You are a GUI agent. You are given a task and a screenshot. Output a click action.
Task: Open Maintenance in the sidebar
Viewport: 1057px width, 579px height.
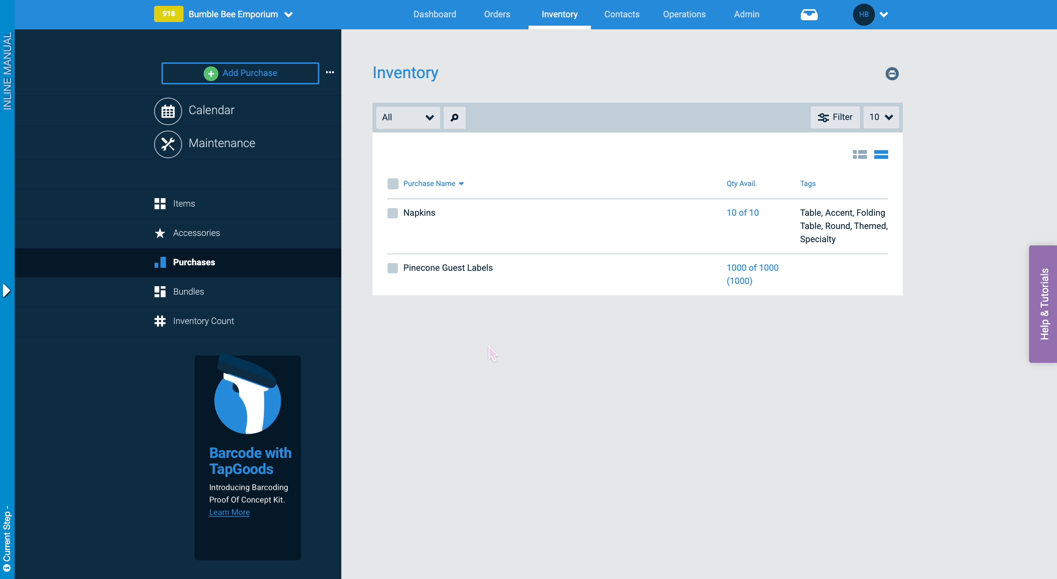coord(222,143)
